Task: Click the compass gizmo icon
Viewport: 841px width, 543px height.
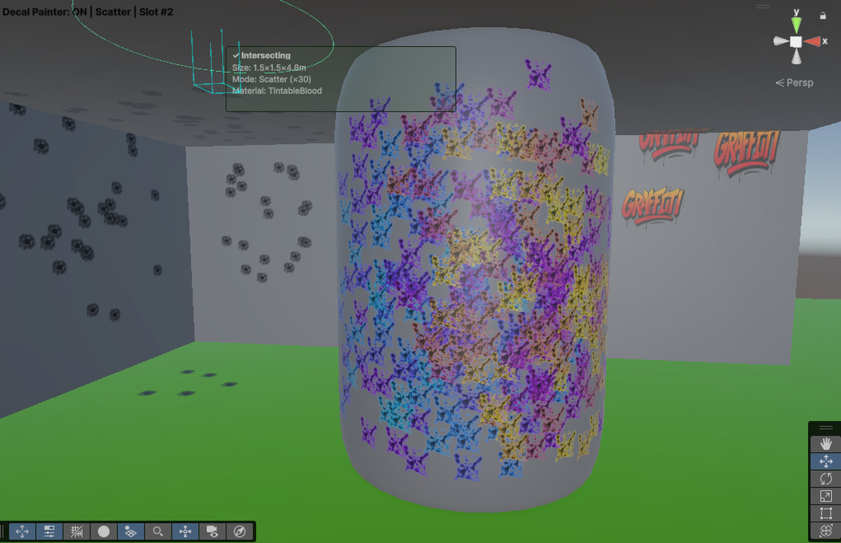Action: click(240, 532)
